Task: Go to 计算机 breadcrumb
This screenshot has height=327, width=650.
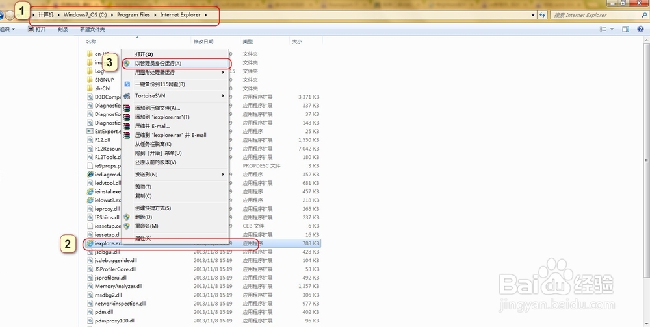Action: (x=46, y=15)
